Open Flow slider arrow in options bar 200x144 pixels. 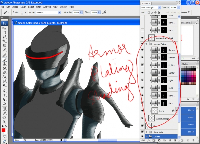click(x=99, y=12)
